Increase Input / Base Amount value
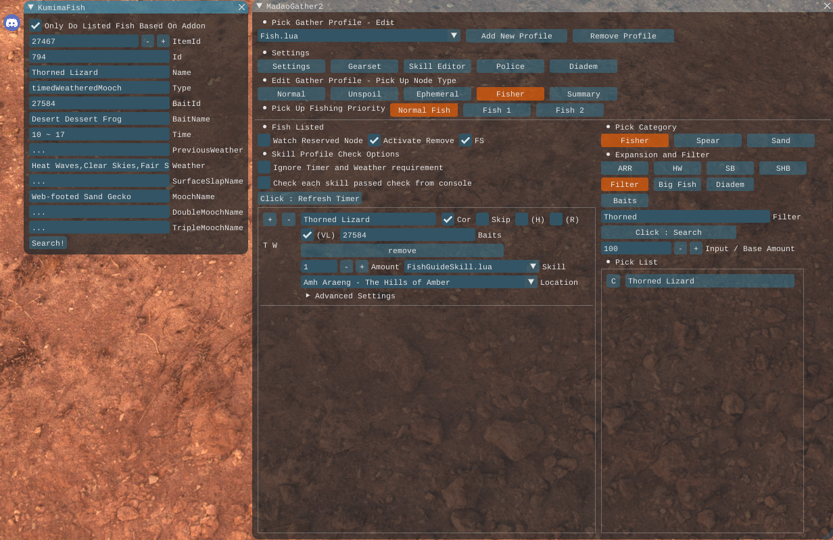This screenshot has height=540, width=833. pos(696,248)
